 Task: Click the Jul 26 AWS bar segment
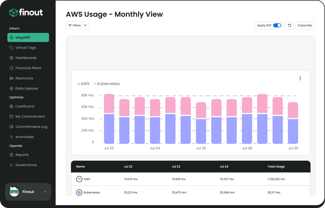point(201,131)
